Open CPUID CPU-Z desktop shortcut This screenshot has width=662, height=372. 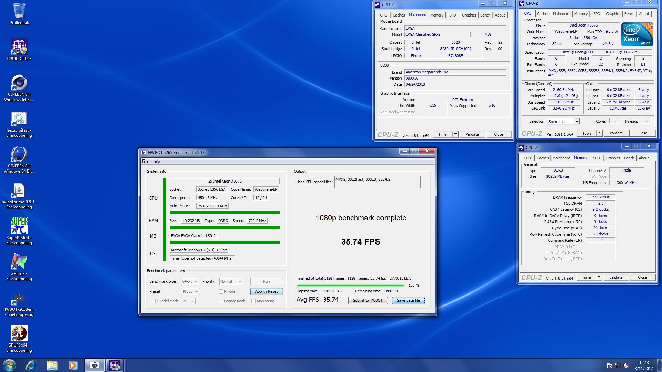point(19,50)
